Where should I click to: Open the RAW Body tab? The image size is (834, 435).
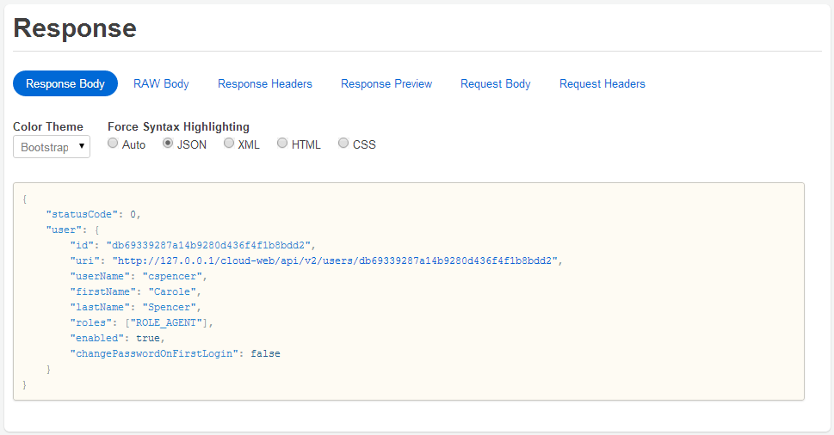point(161,83)
